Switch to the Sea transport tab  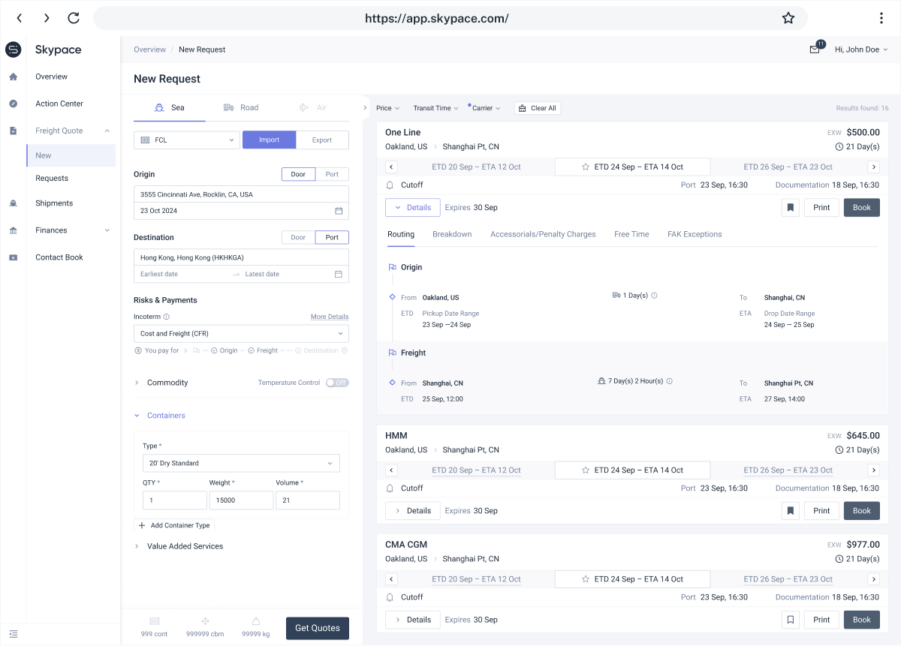[x=170, y=108]
